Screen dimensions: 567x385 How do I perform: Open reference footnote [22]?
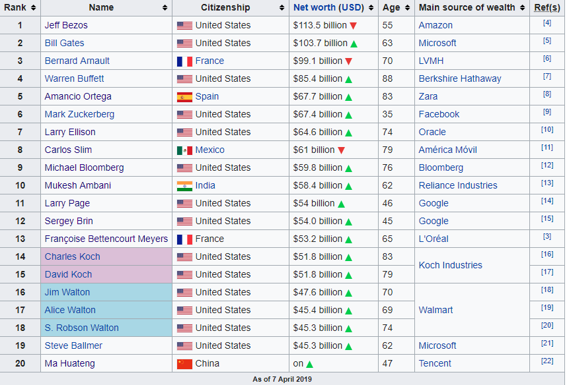tap(547, 361)
